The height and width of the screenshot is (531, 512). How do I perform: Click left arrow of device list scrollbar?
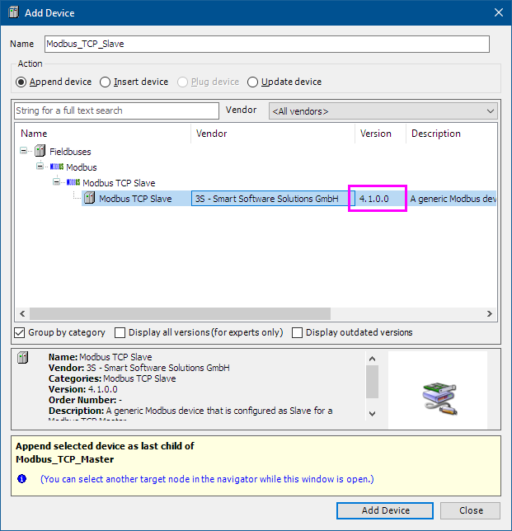coord(22,313)
